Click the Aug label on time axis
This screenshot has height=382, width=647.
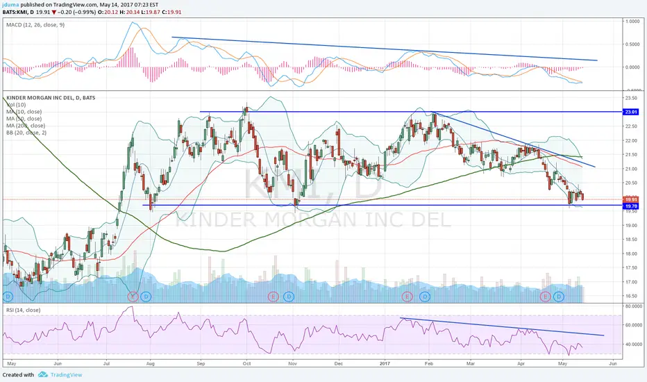(x=150, y=364)
